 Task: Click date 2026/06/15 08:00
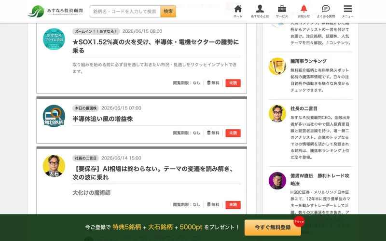[x=142, y=31]
